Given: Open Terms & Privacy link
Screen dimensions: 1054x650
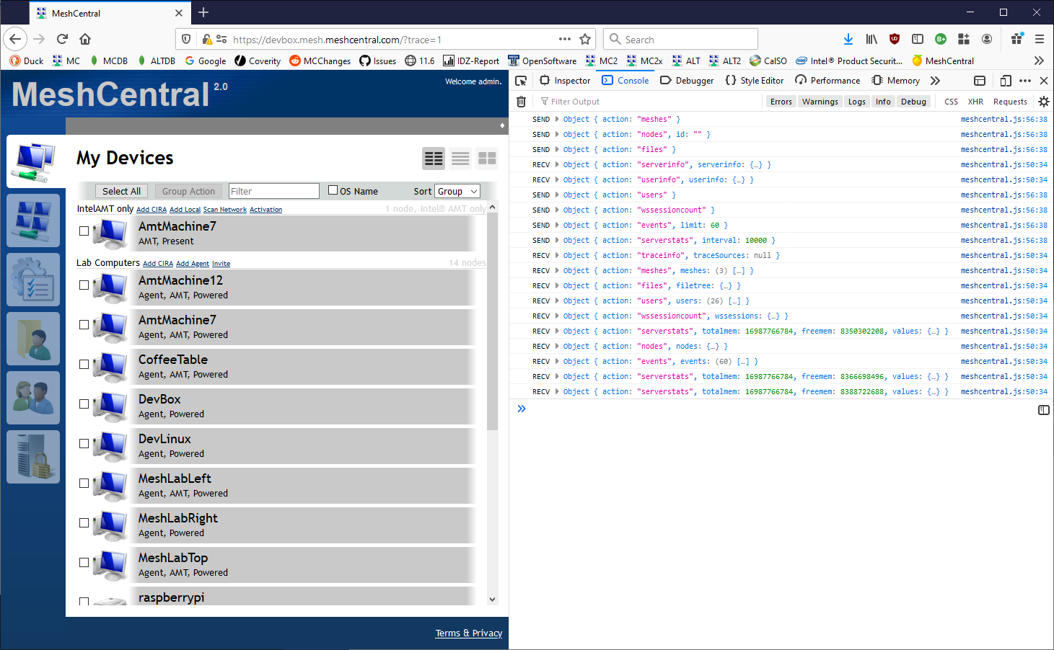Looking at the screenshot, I should coord(469,633).
